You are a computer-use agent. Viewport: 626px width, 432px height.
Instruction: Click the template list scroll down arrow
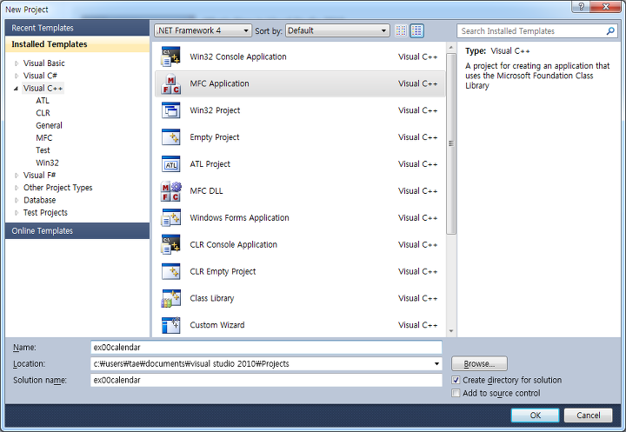tap(450, 331)
